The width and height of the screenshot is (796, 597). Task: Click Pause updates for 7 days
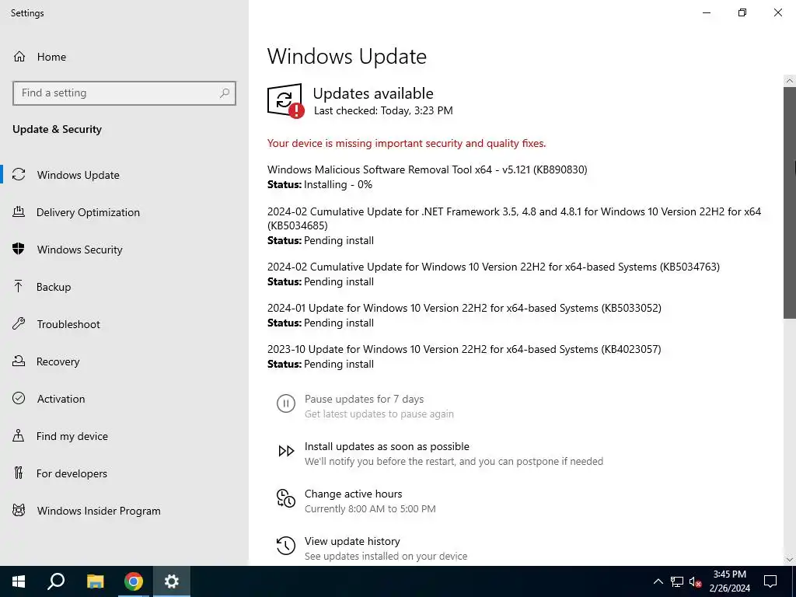[x=364, y=399]
